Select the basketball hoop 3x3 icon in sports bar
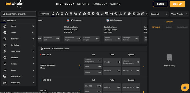The height and width of the screenshot is (93, 190). [x=107, y=14]
